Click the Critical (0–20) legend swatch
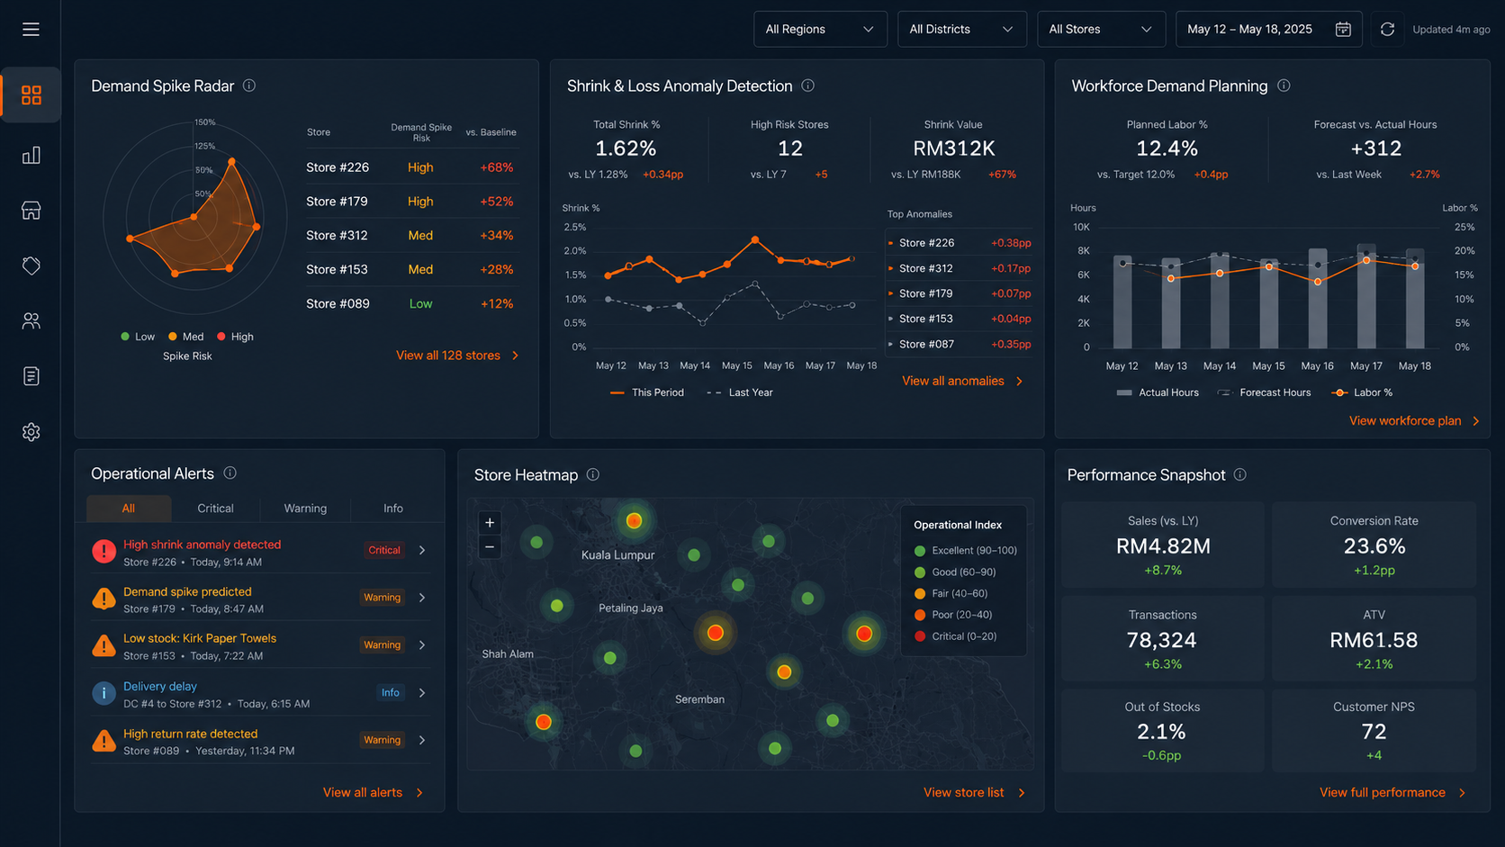The image size is (1505, 847). [920, 636]
